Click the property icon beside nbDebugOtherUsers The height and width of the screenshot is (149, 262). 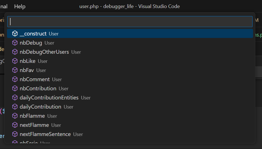click(15, 52)
